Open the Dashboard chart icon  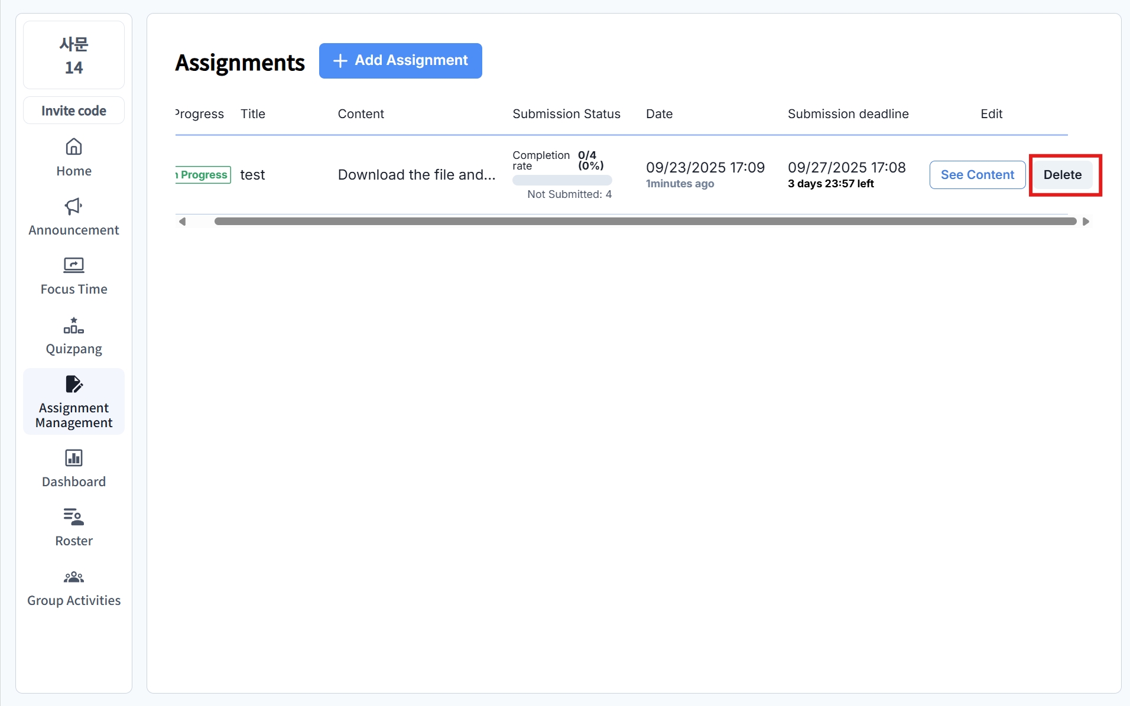pos(73,458)
